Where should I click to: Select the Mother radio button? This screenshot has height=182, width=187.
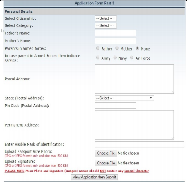coord(117,48)
